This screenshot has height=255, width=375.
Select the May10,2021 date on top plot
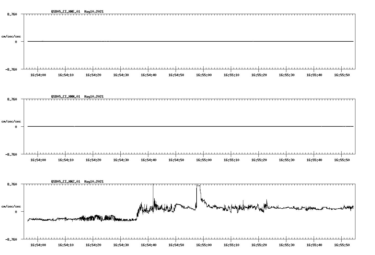pyautogui.click(x=94, y=12)
